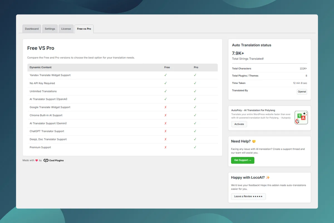Click the Google Translate Widget Support label
Screen dimensions: 334x223
[x=50, y=107]
